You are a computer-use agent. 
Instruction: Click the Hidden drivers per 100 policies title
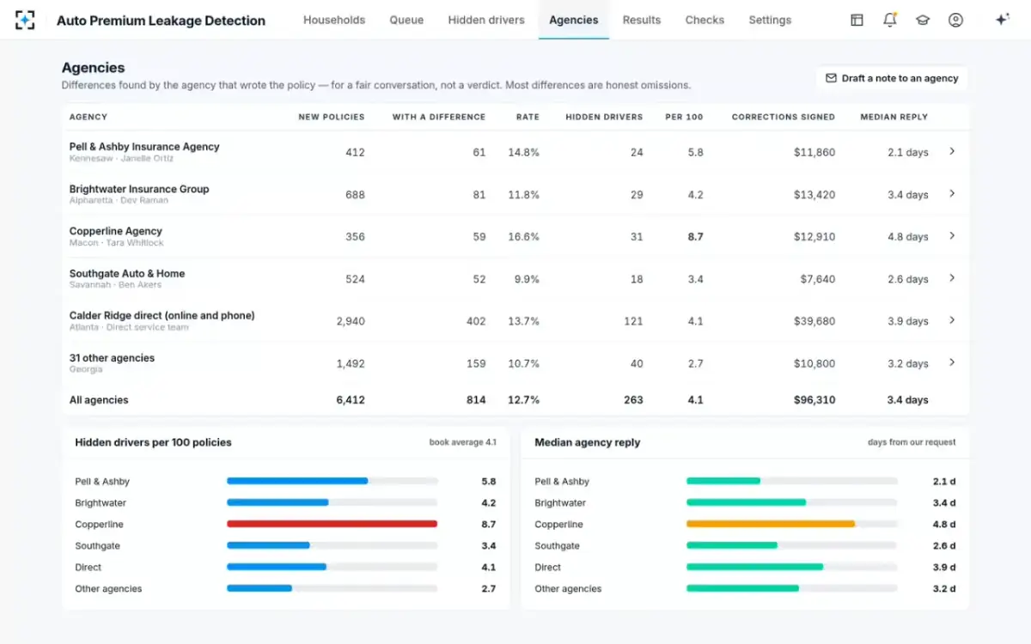point(153,442)
